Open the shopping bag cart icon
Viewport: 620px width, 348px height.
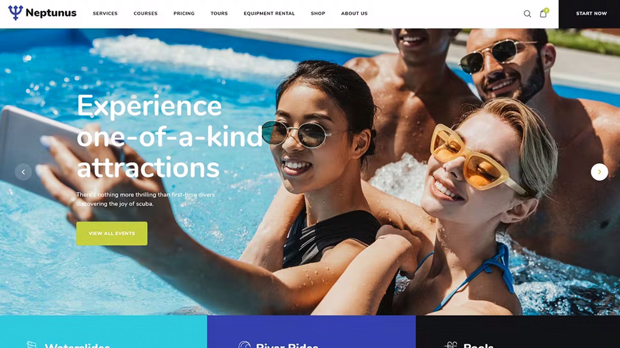543,14
